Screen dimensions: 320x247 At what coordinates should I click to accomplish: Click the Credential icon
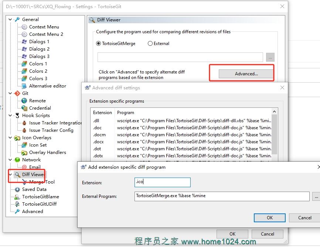click(x=24, y=108)
